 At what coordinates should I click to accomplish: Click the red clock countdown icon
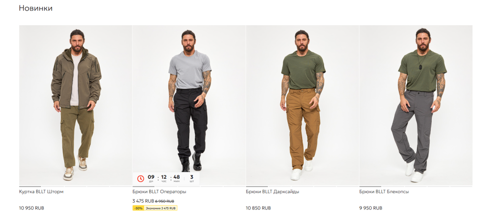pos(141,178)
